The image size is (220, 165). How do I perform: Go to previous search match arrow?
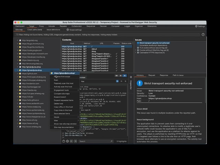coord(71,141)
